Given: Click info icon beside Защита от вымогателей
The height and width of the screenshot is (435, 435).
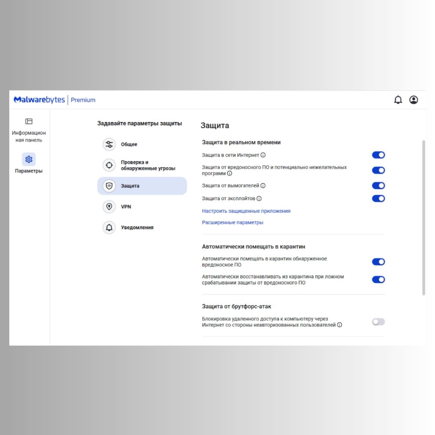Looking at the screenshot, I should click(x=263, y=186).
